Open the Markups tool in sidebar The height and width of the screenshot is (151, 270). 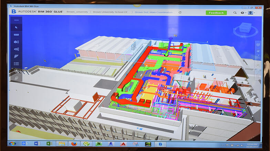pos(16,56)
